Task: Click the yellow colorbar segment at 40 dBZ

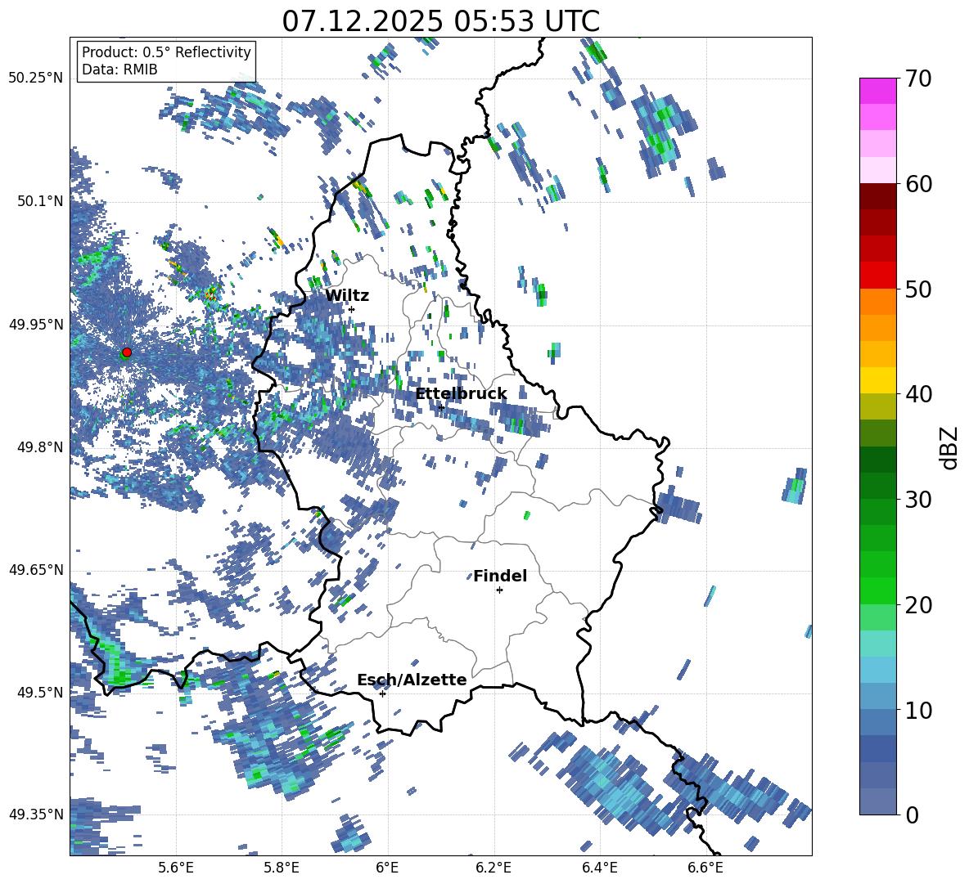Action: [x=877, y=380]
